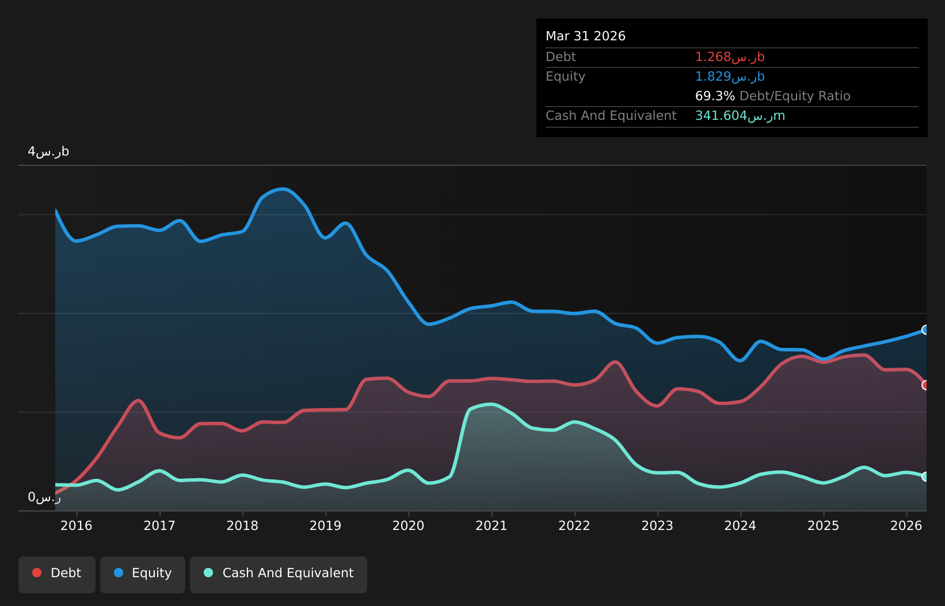
Task: Click the Mar 31 2026 tooltip date
Action: point(585,36)
